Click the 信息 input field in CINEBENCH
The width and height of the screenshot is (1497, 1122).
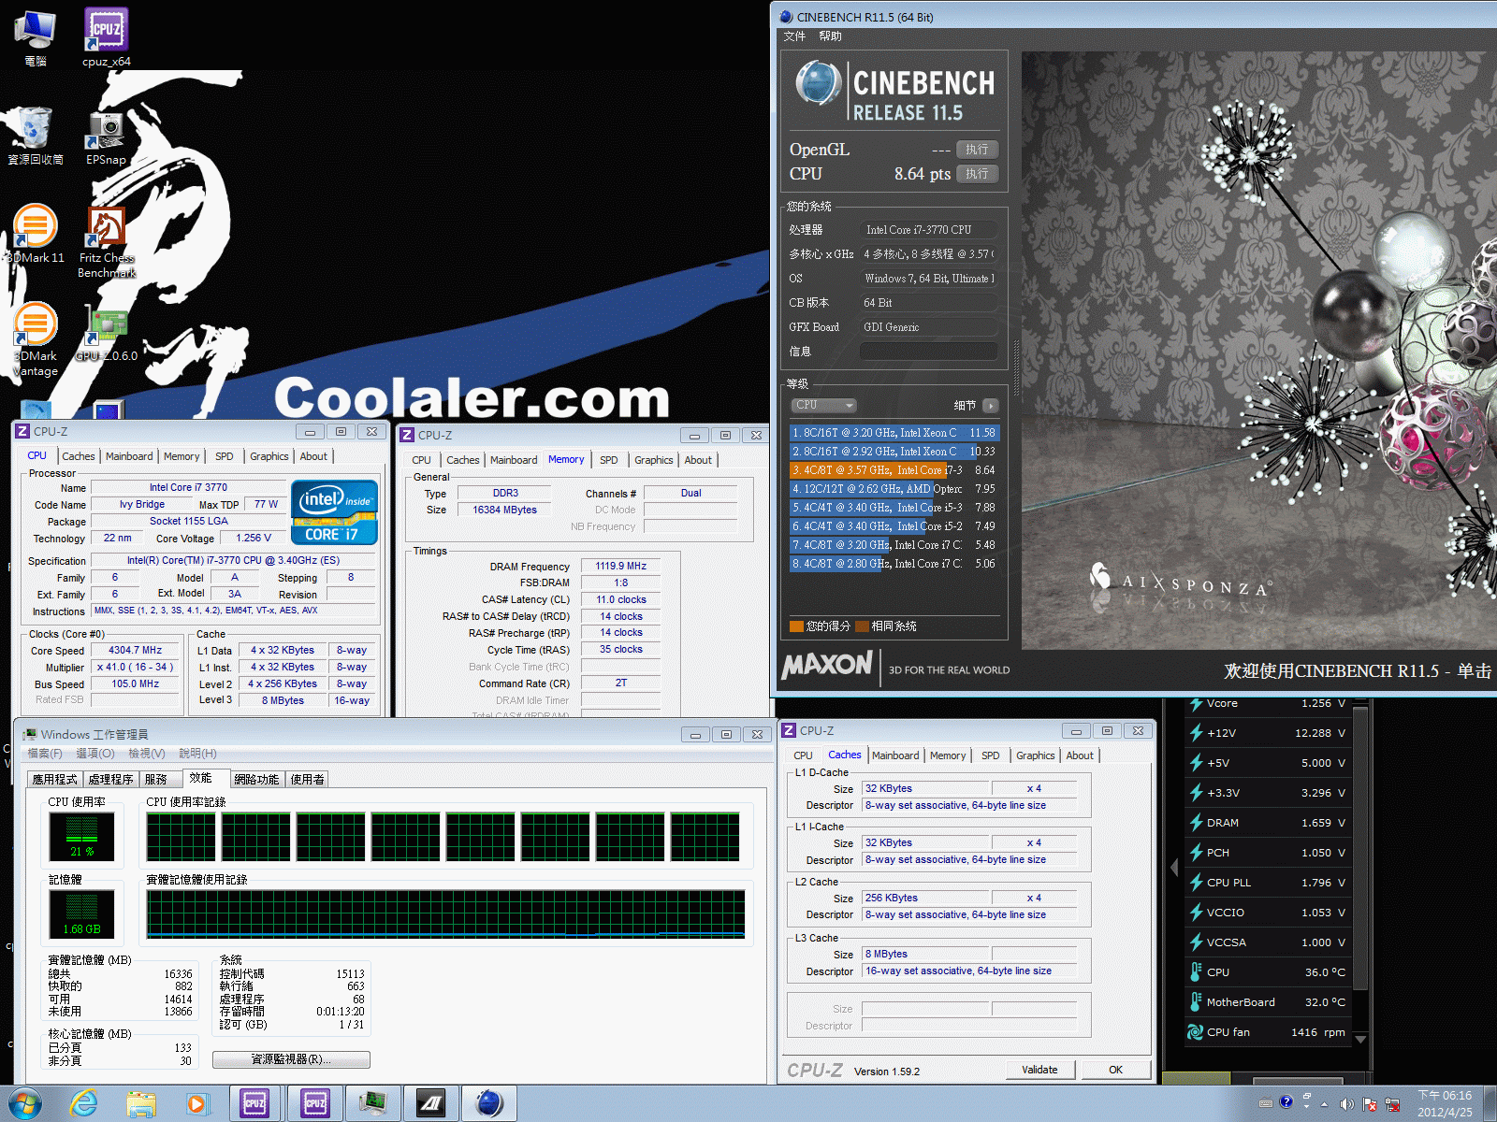click(928, 352)
